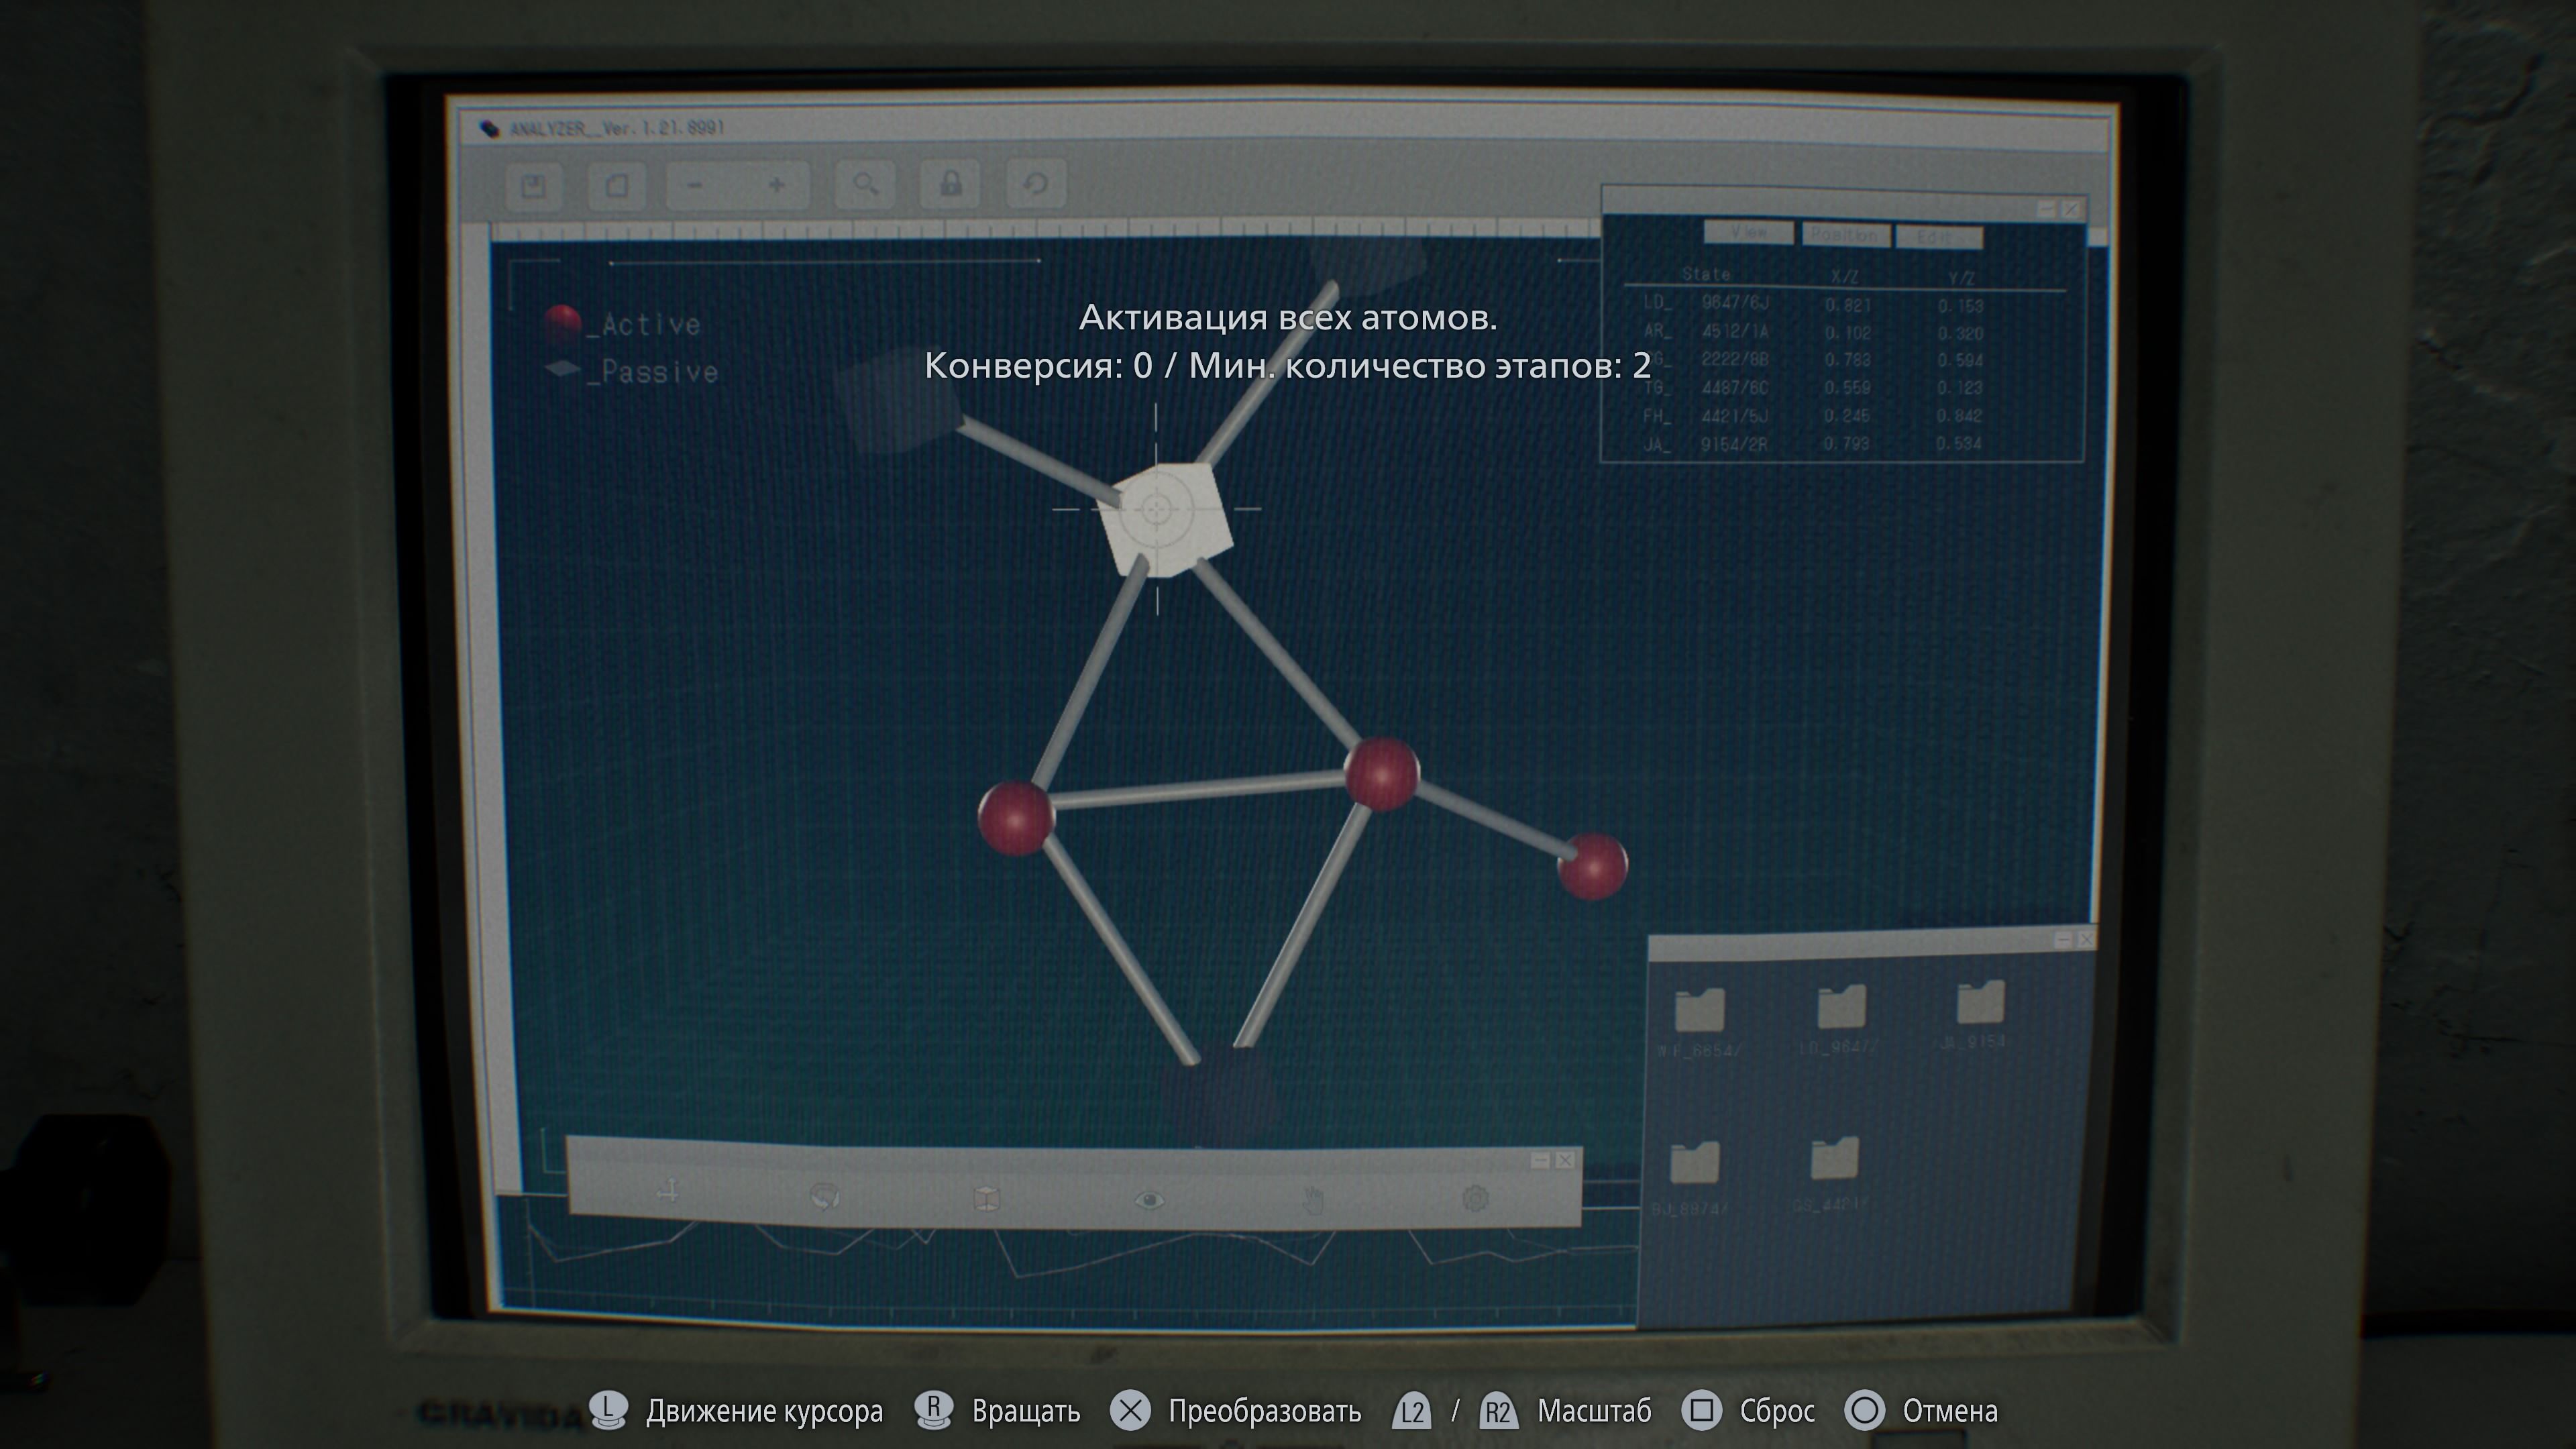The image size is (2576, 1449).
Task: Open the LD_9647 folder
Action: click(x=1841, y=1008)
